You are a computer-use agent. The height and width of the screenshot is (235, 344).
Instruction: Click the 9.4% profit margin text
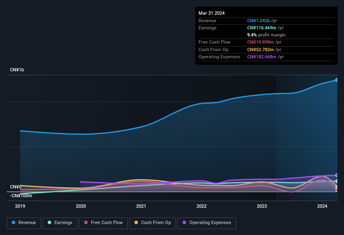[266, 35]
